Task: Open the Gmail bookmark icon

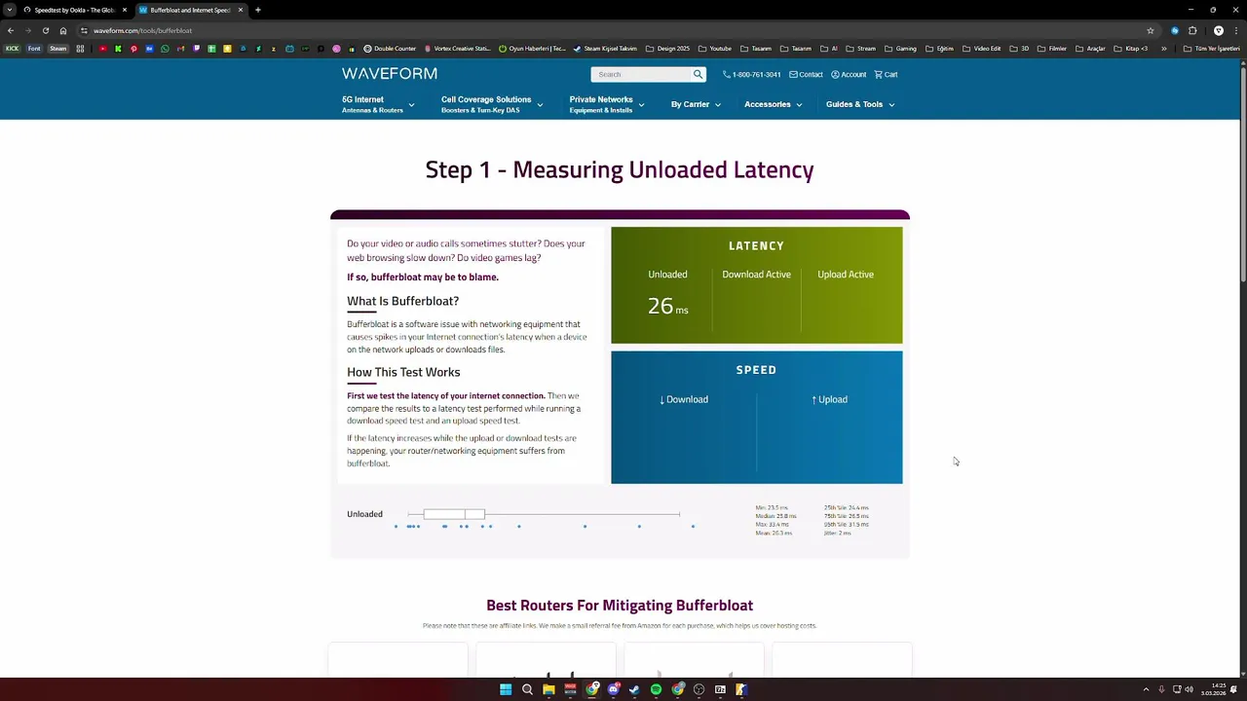Action: point(180,49)
